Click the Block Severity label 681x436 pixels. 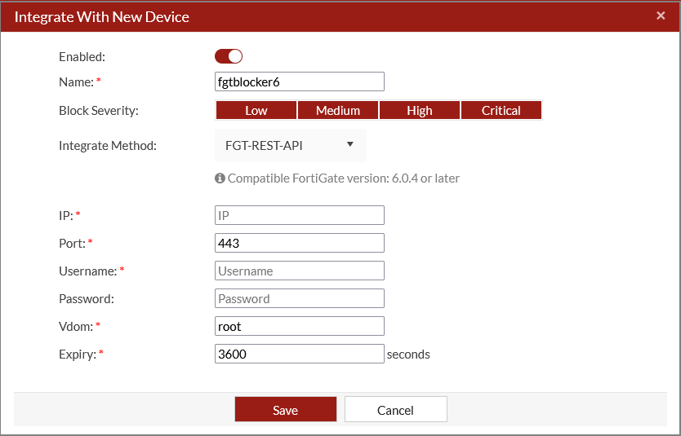pos(99,111)
